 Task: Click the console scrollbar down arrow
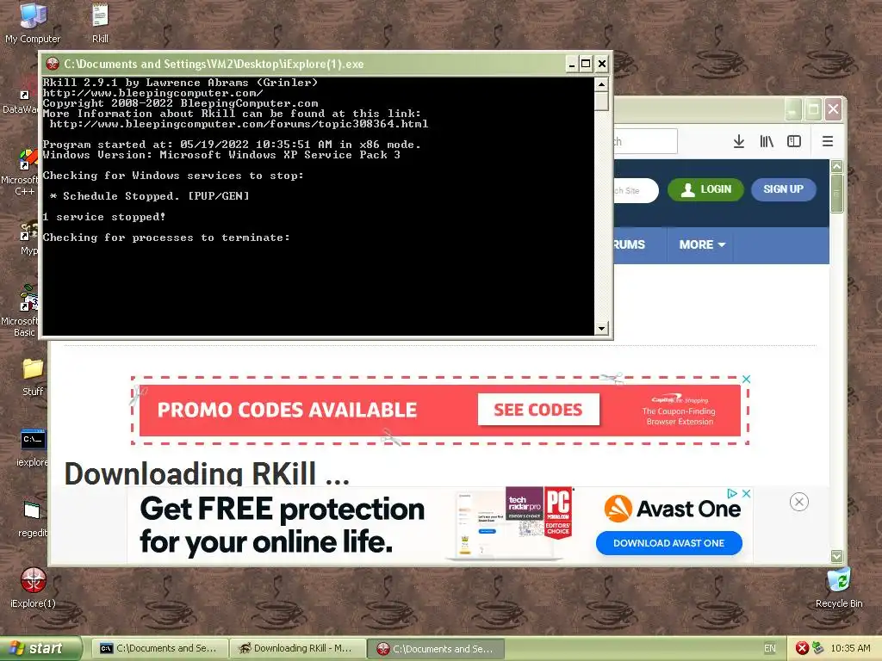pyautogui.click(x=601, y=328)
